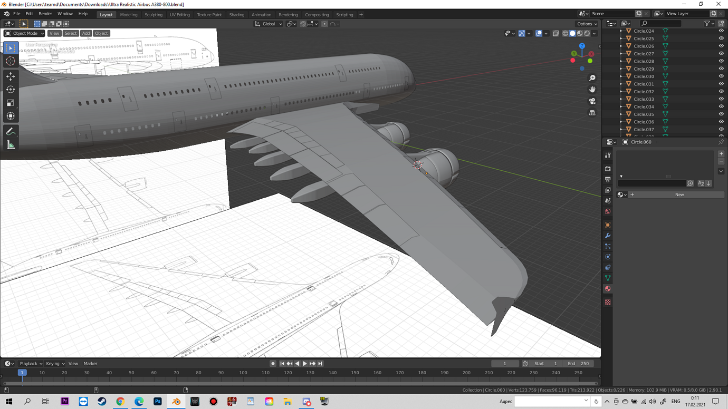728x409 pixels.
Task: Switch to the Shading workspace tab
Action: [x=236, y=14]
